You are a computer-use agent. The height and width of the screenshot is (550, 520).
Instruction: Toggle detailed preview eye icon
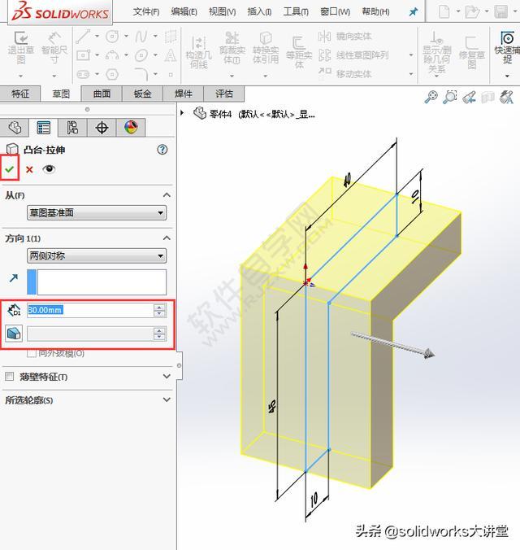point(49,169)
